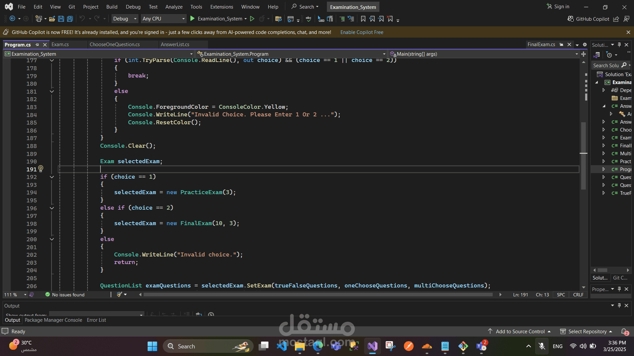Toggle a bookmark on the current line
The height and width of the screenshot is (356, 634).
click(x=363, y=19)
